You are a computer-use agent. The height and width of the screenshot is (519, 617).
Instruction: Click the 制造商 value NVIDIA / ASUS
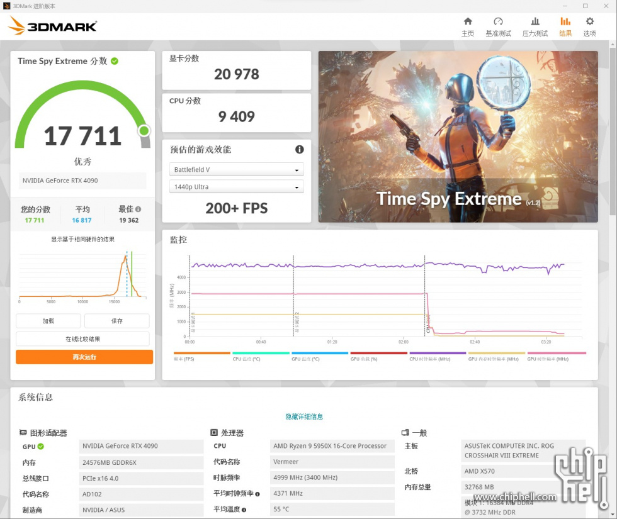[141, 510]
